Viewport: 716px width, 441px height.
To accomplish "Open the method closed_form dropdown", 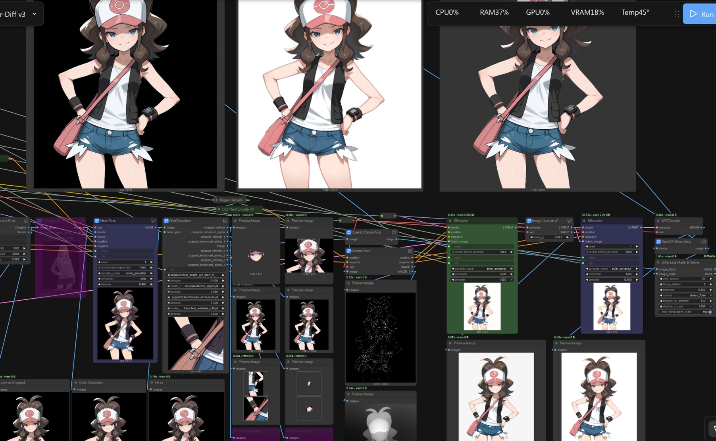I will point(686,295).
